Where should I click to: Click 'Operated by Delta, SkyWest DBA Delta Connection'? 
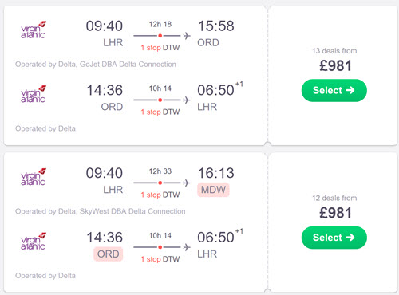tap(101, 211)
